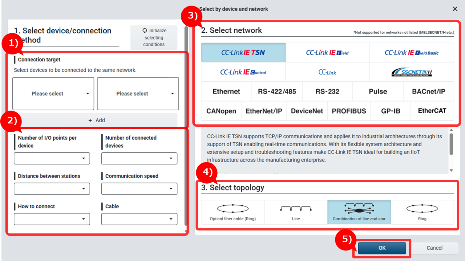
Task: Expand Number of I/O points per device dropdown
Action: (52, 159)
